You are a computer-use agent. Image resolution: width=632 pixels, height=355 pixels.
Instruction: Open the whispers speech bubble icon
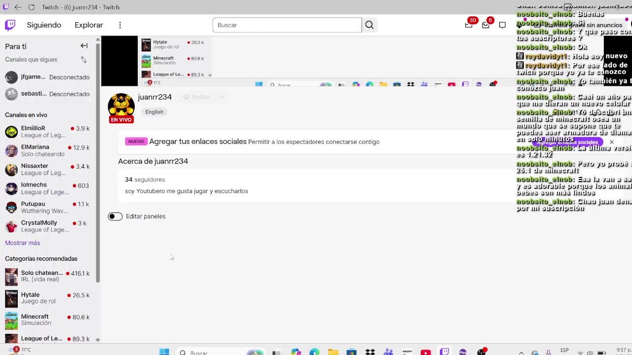[502, 25]
